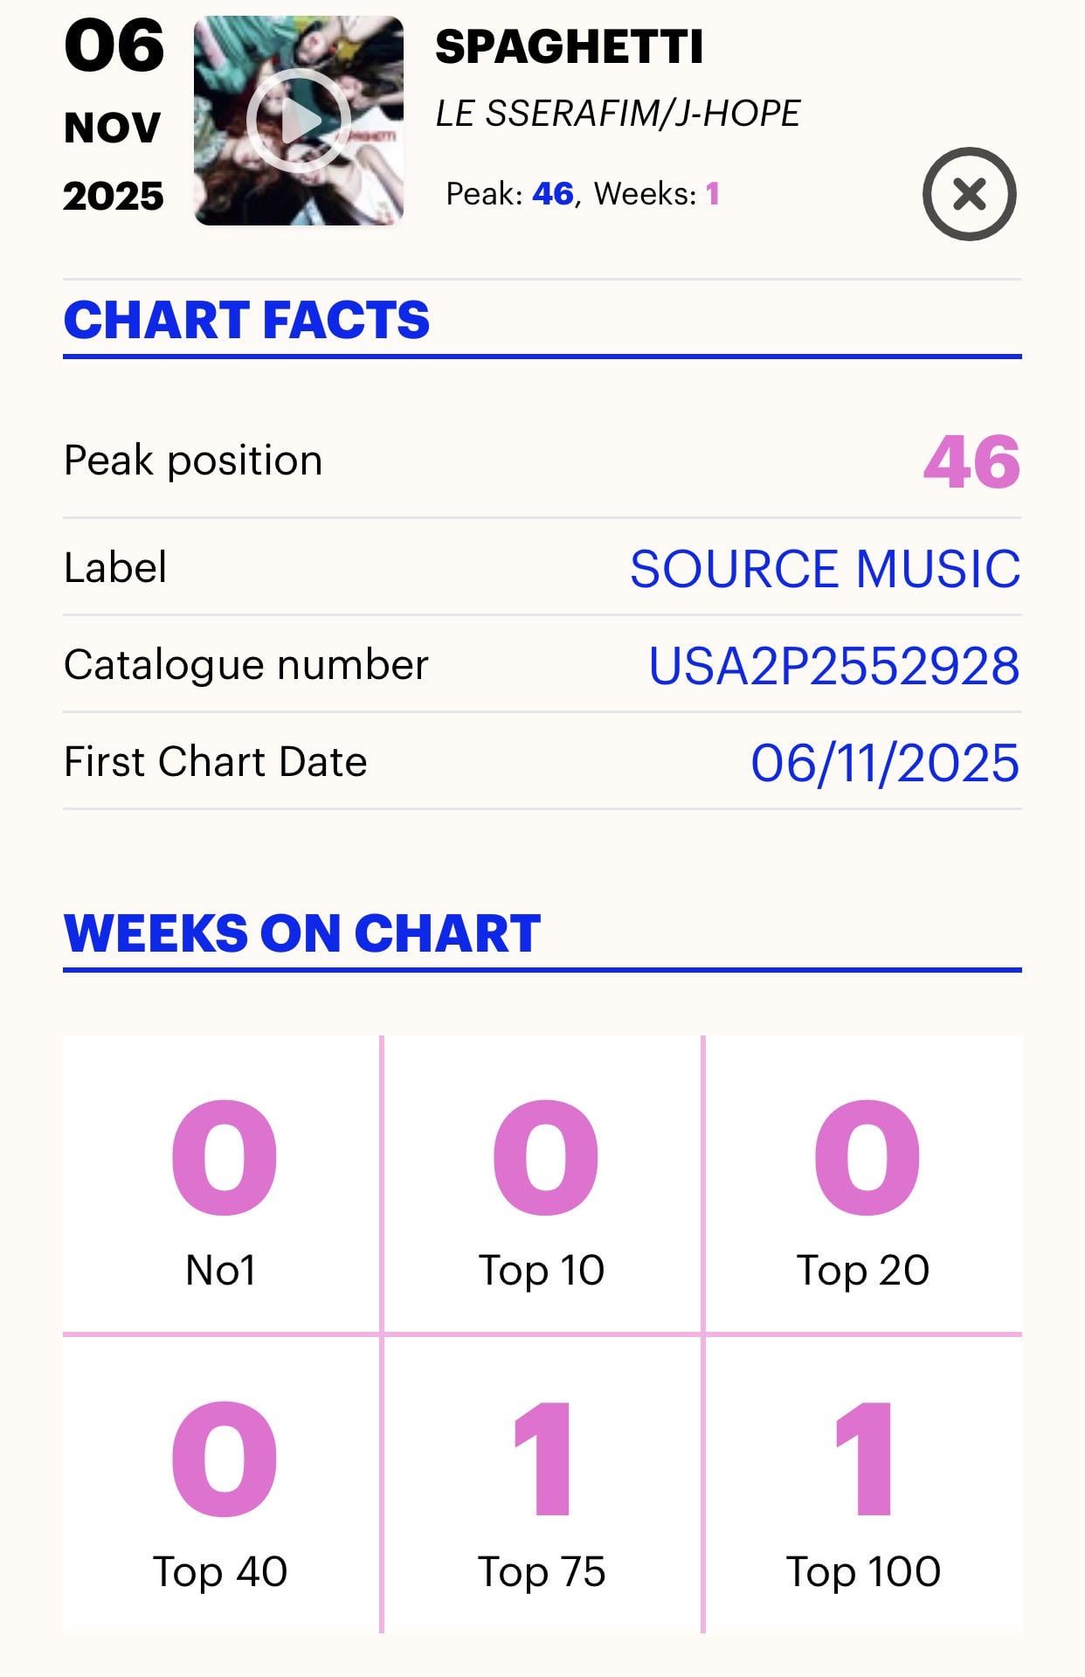The image size is (1085, 1677).
Task: Click the Top 75 weeks tile
Action: [x=542, y=1486]
